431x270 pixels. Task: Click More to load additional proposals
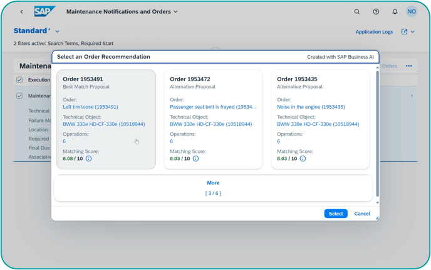213,183
